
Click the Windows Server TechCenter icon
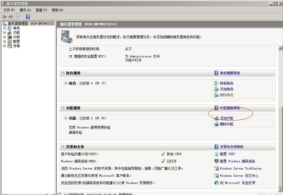pos(216,168)
